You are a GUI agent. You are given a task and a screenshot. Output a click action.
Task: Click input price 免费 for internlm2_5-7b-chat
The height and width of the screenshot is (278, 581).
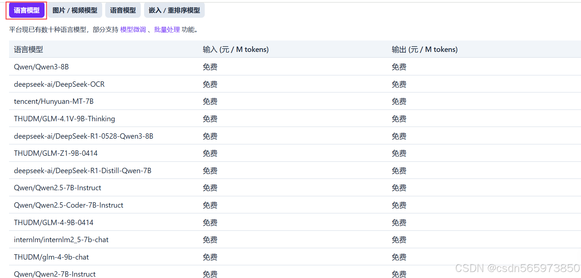pyautogui.click(x=210, y=239)
